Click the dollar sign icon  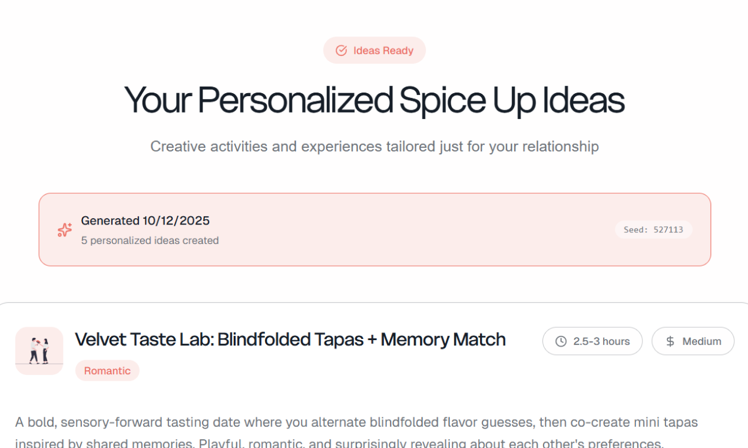(670, 341)
